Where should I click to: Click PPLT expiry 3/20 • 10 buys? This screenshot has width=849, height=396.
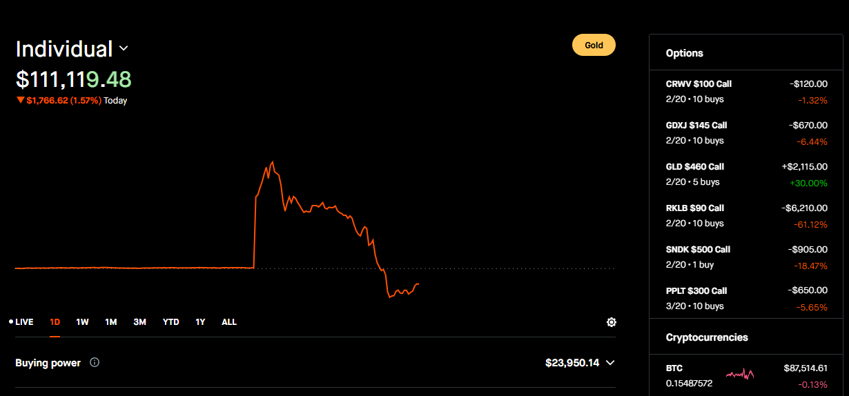pos(695,306)
